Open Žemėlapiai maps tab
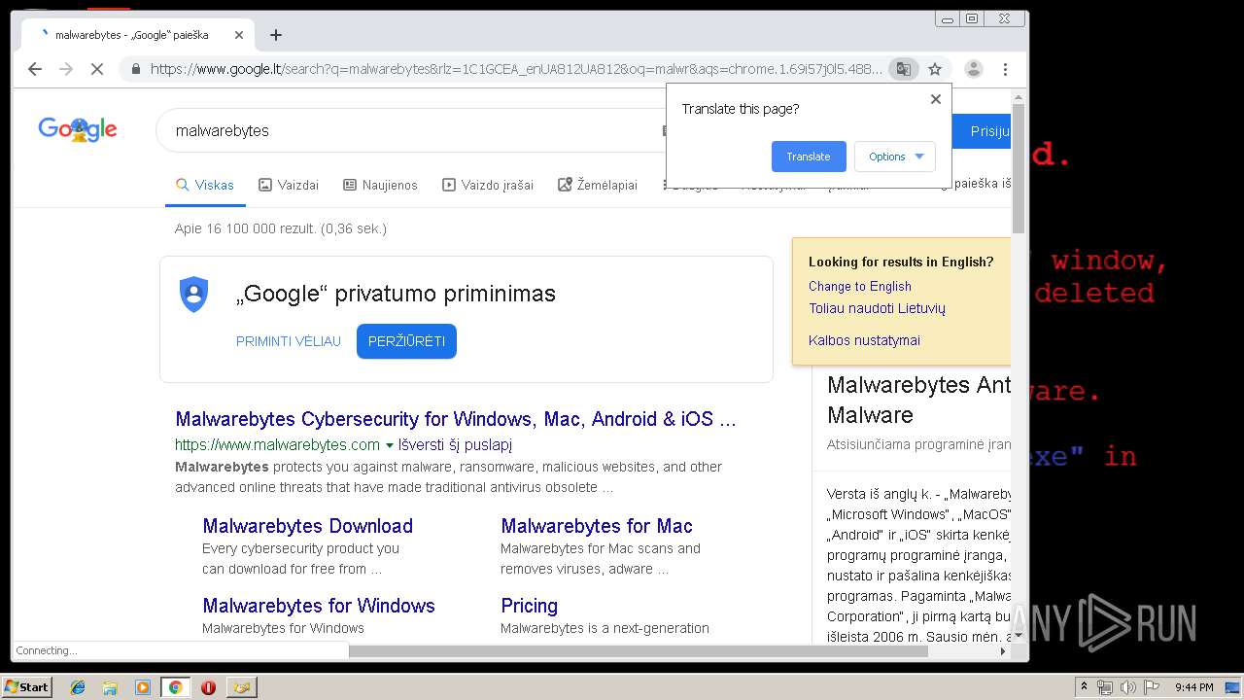The height and width of the screenshot is (700, 1244). pos(598,185)
